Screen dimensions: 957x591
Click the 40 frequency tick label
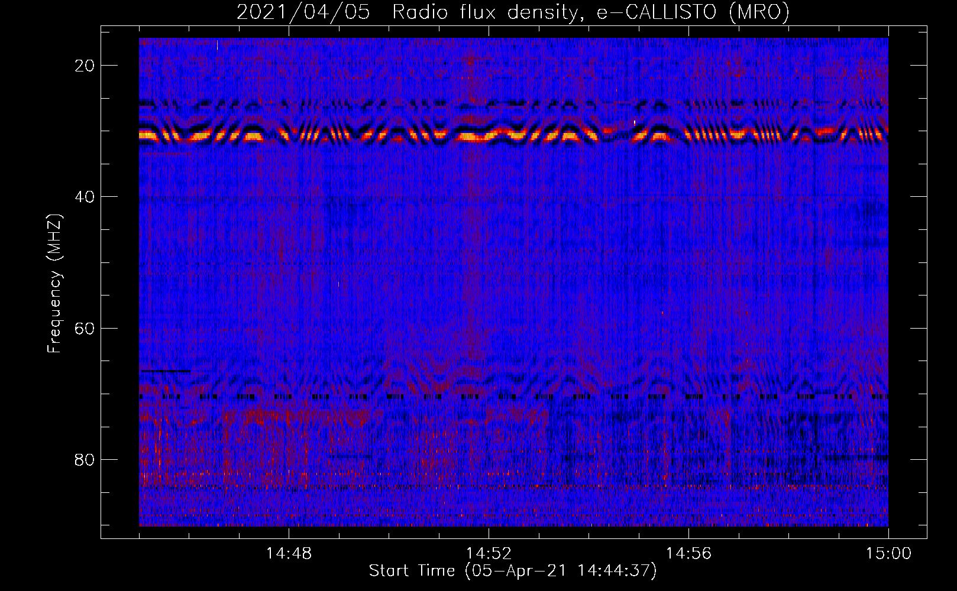click(x=85, y=197)
